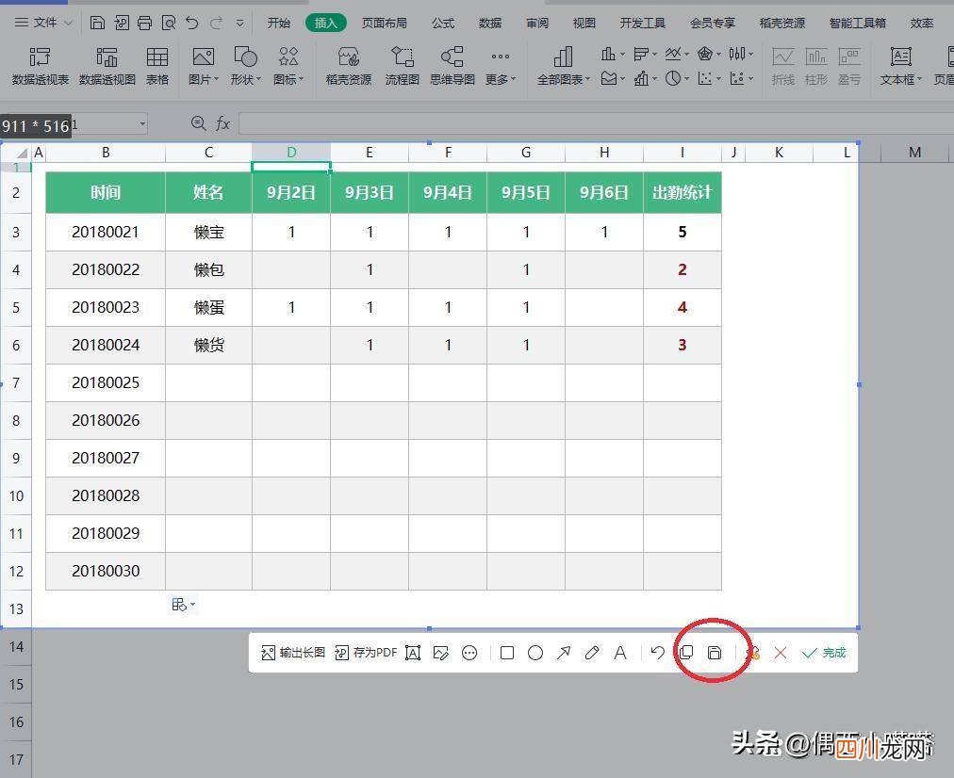The image size is (954, 778).
Task: Undo annotation in screenshot toolbar
Action: [x=658, y=653]
